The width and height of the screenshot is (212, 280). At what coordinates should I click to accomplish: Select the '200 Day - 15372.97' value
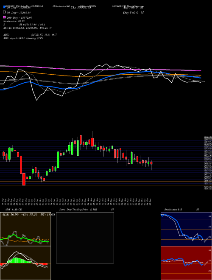(20, 18)
